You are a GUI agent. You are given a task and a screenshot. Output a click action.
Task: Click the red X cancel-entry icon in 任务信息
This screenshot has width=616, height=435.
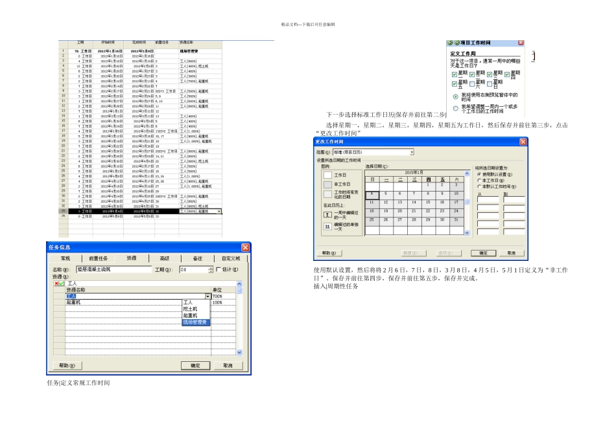[x=56, y=283]
